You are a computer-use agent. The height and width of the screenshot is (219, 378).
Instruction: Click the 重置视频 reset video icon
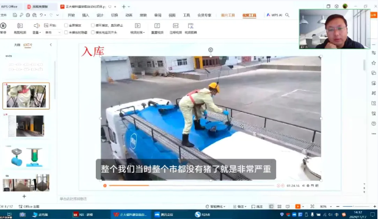157,26
